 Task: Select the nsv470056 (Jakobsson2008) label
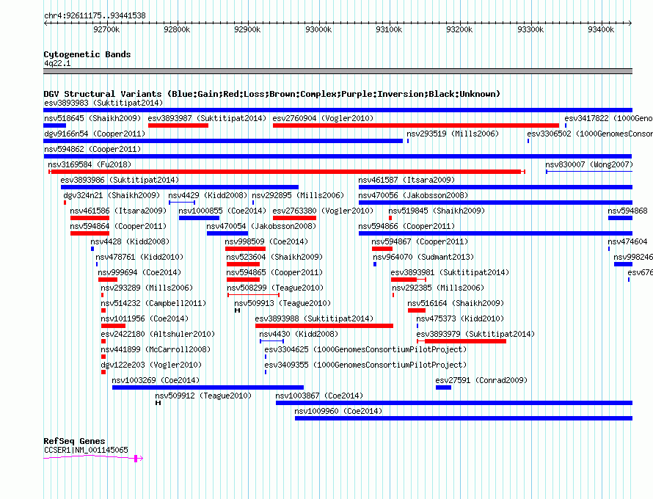coord(413,195)
